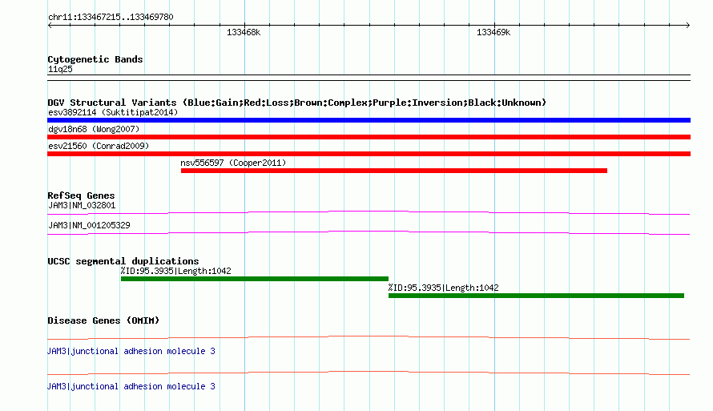Viewport: 713px width, 411px height.
Task: Click the red nsv556597 loss variant bar
Action: (x=394, y=171)
